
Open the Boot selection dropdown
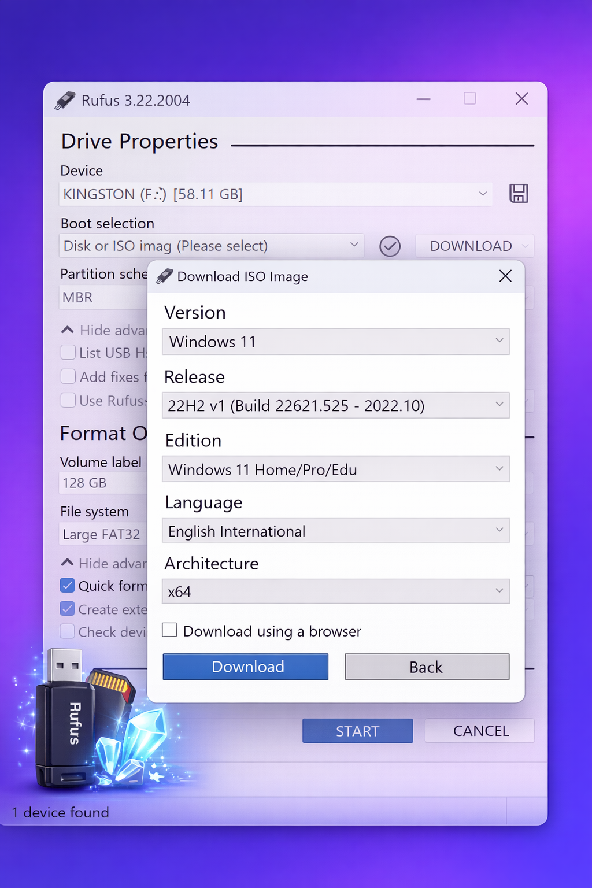click(x=212, y=246)
